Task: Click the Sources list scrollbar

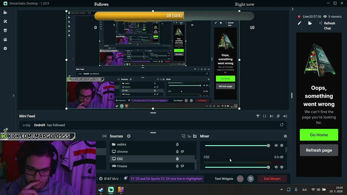Action: tap(195, 164)
